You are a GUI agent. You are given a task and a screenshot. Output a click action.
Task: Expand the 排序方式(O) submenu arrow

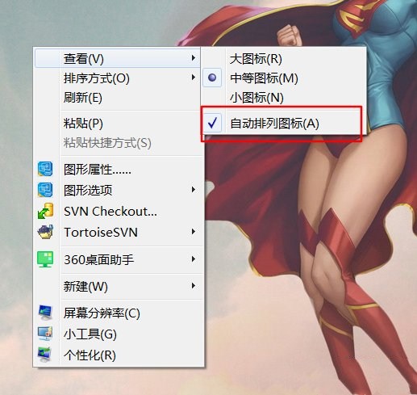point(194,78)
